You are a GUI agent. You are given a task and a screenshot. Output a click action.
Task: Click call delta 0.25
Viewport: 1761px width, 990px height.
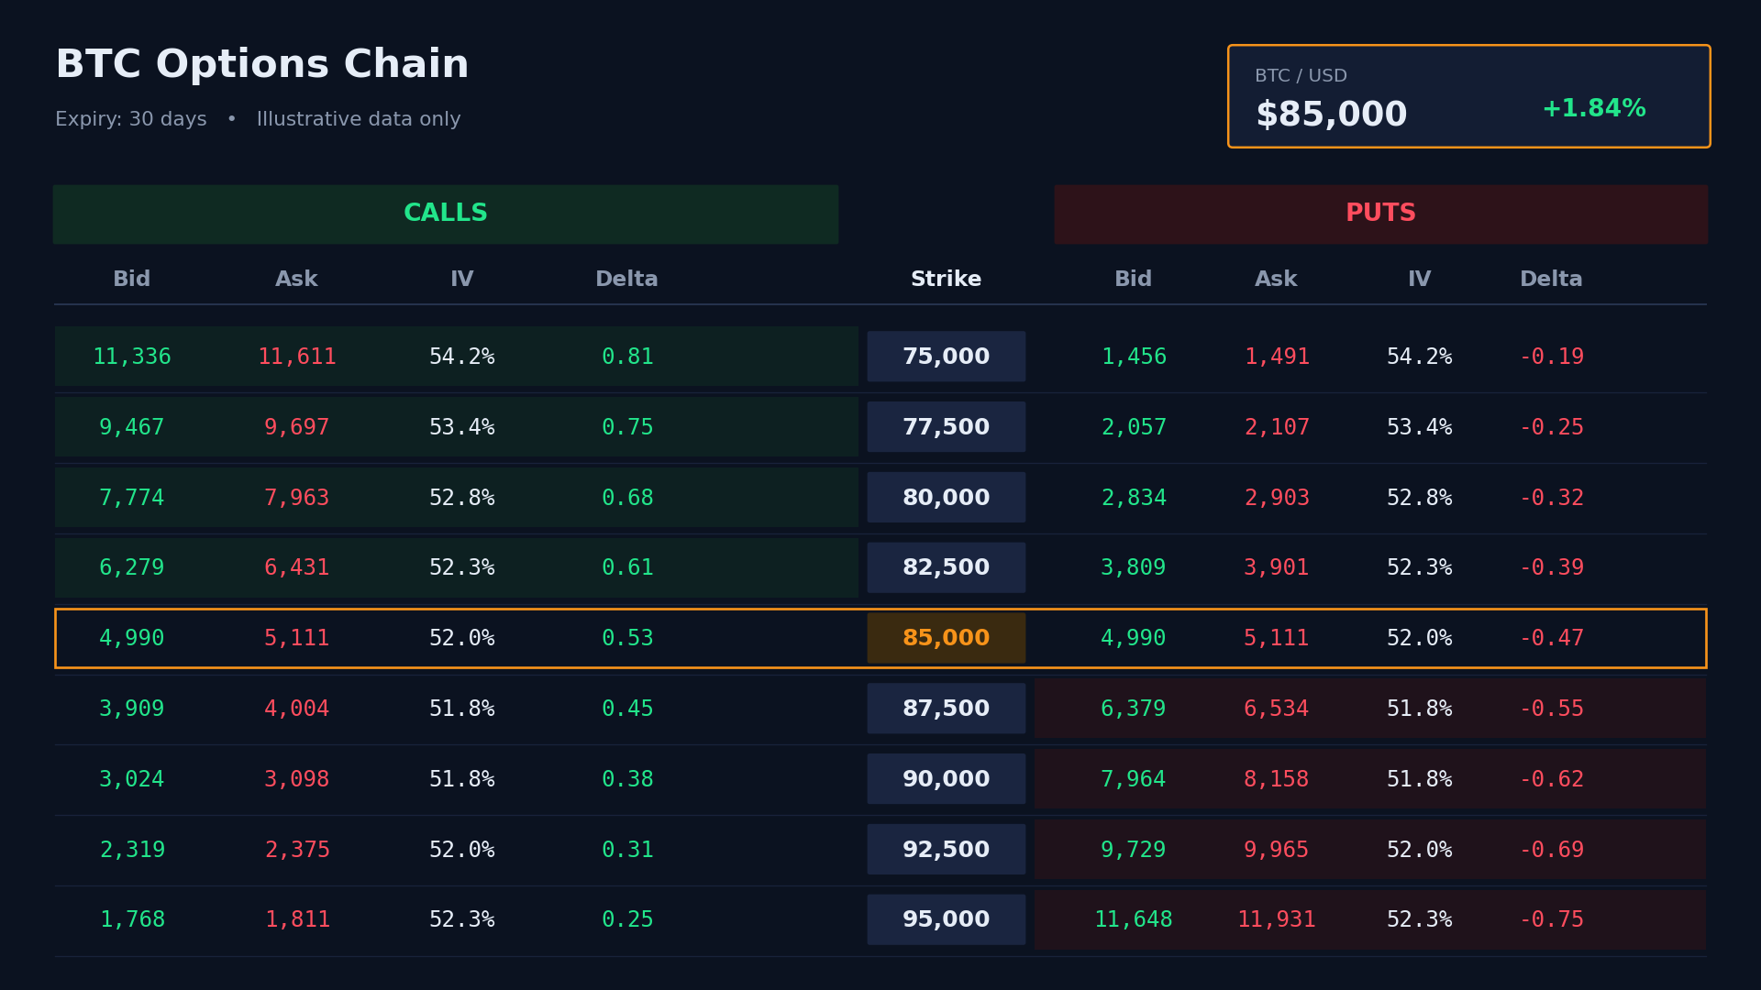pos(627,919)
